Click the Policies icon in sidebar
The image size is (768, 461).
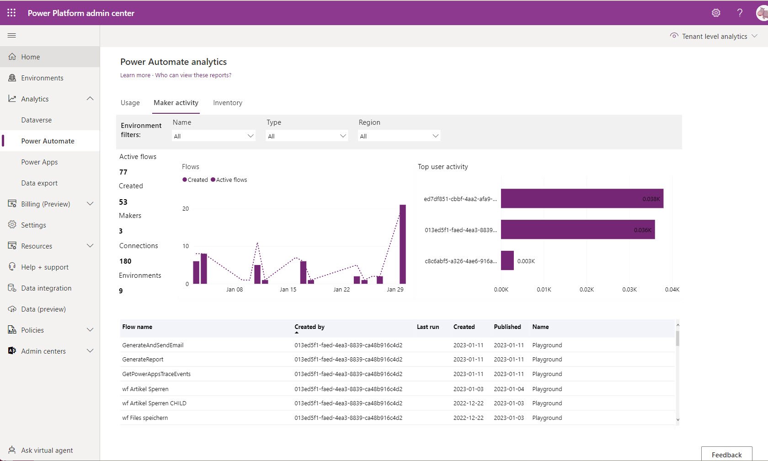(x=12, y=330)
